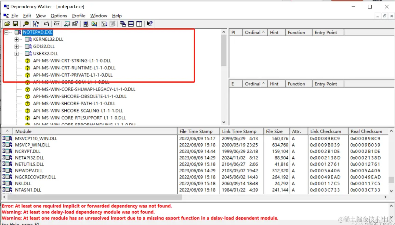Toggle Auto Expand tree toolbar button
The height and width of the screenshot is (225, 395).
tap(36, 24)
